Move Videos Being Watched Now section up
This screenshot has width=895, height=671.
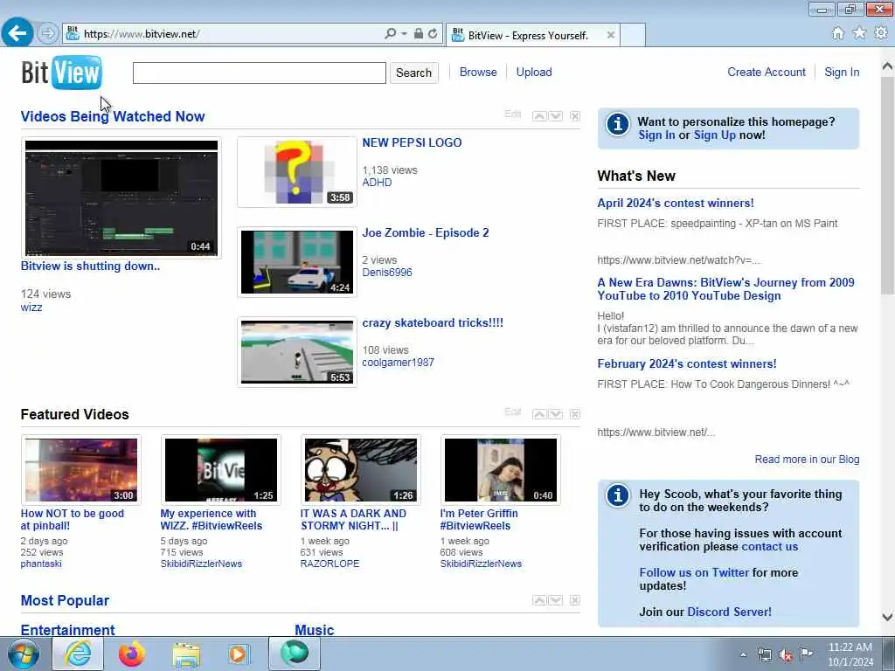click(x=538, y=116)
